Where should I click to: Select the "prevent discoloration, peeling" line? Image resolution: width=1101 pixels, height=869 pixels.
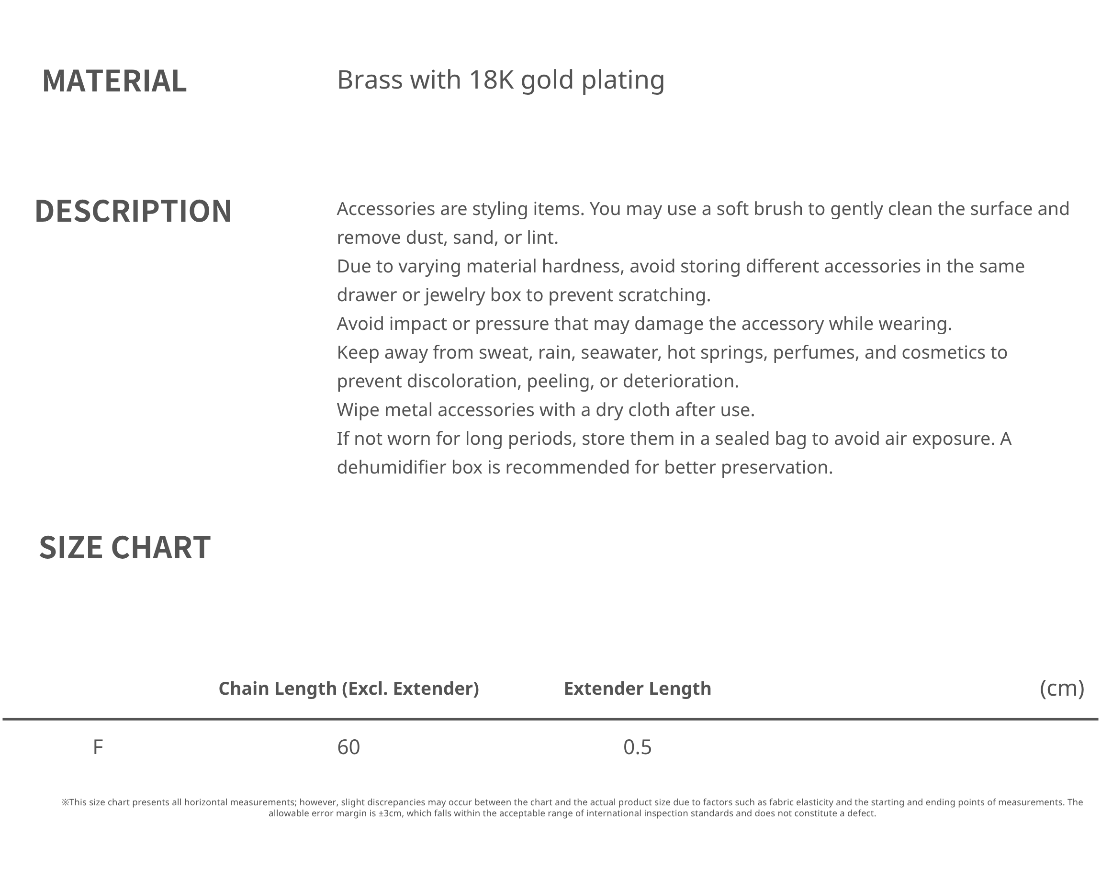[x=538, y=381]
